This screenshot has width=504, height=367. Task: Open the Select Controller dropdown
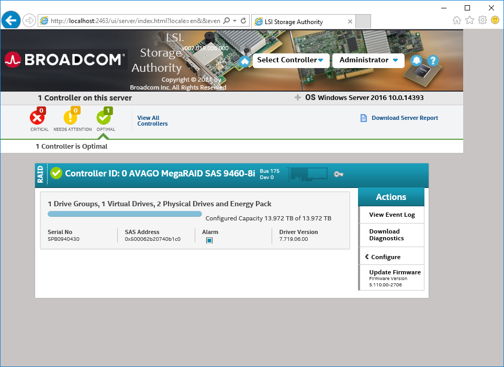tap(291, 60)
